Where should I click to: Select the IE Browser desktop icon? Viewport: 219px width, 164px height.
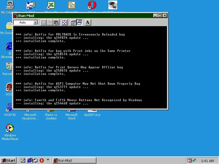tap(9, 46)
